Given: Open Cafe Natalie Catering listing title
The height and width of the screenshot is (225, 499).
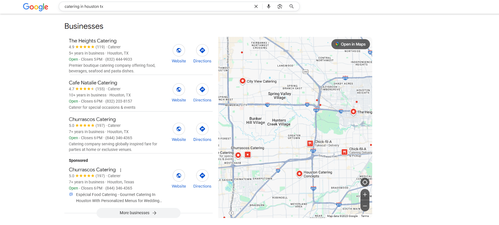Looking at the screenshot, I should [93, 83].
